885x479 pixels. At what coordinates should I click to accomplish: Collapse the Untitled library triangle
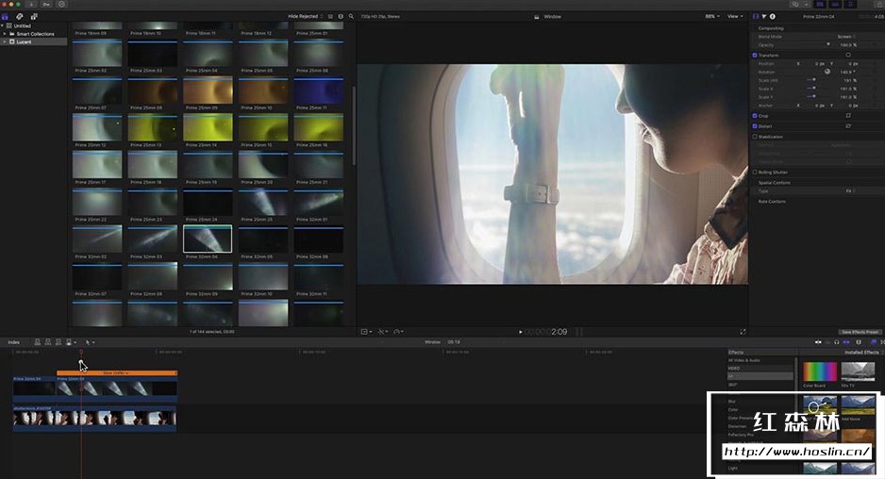tap(2, 26)
